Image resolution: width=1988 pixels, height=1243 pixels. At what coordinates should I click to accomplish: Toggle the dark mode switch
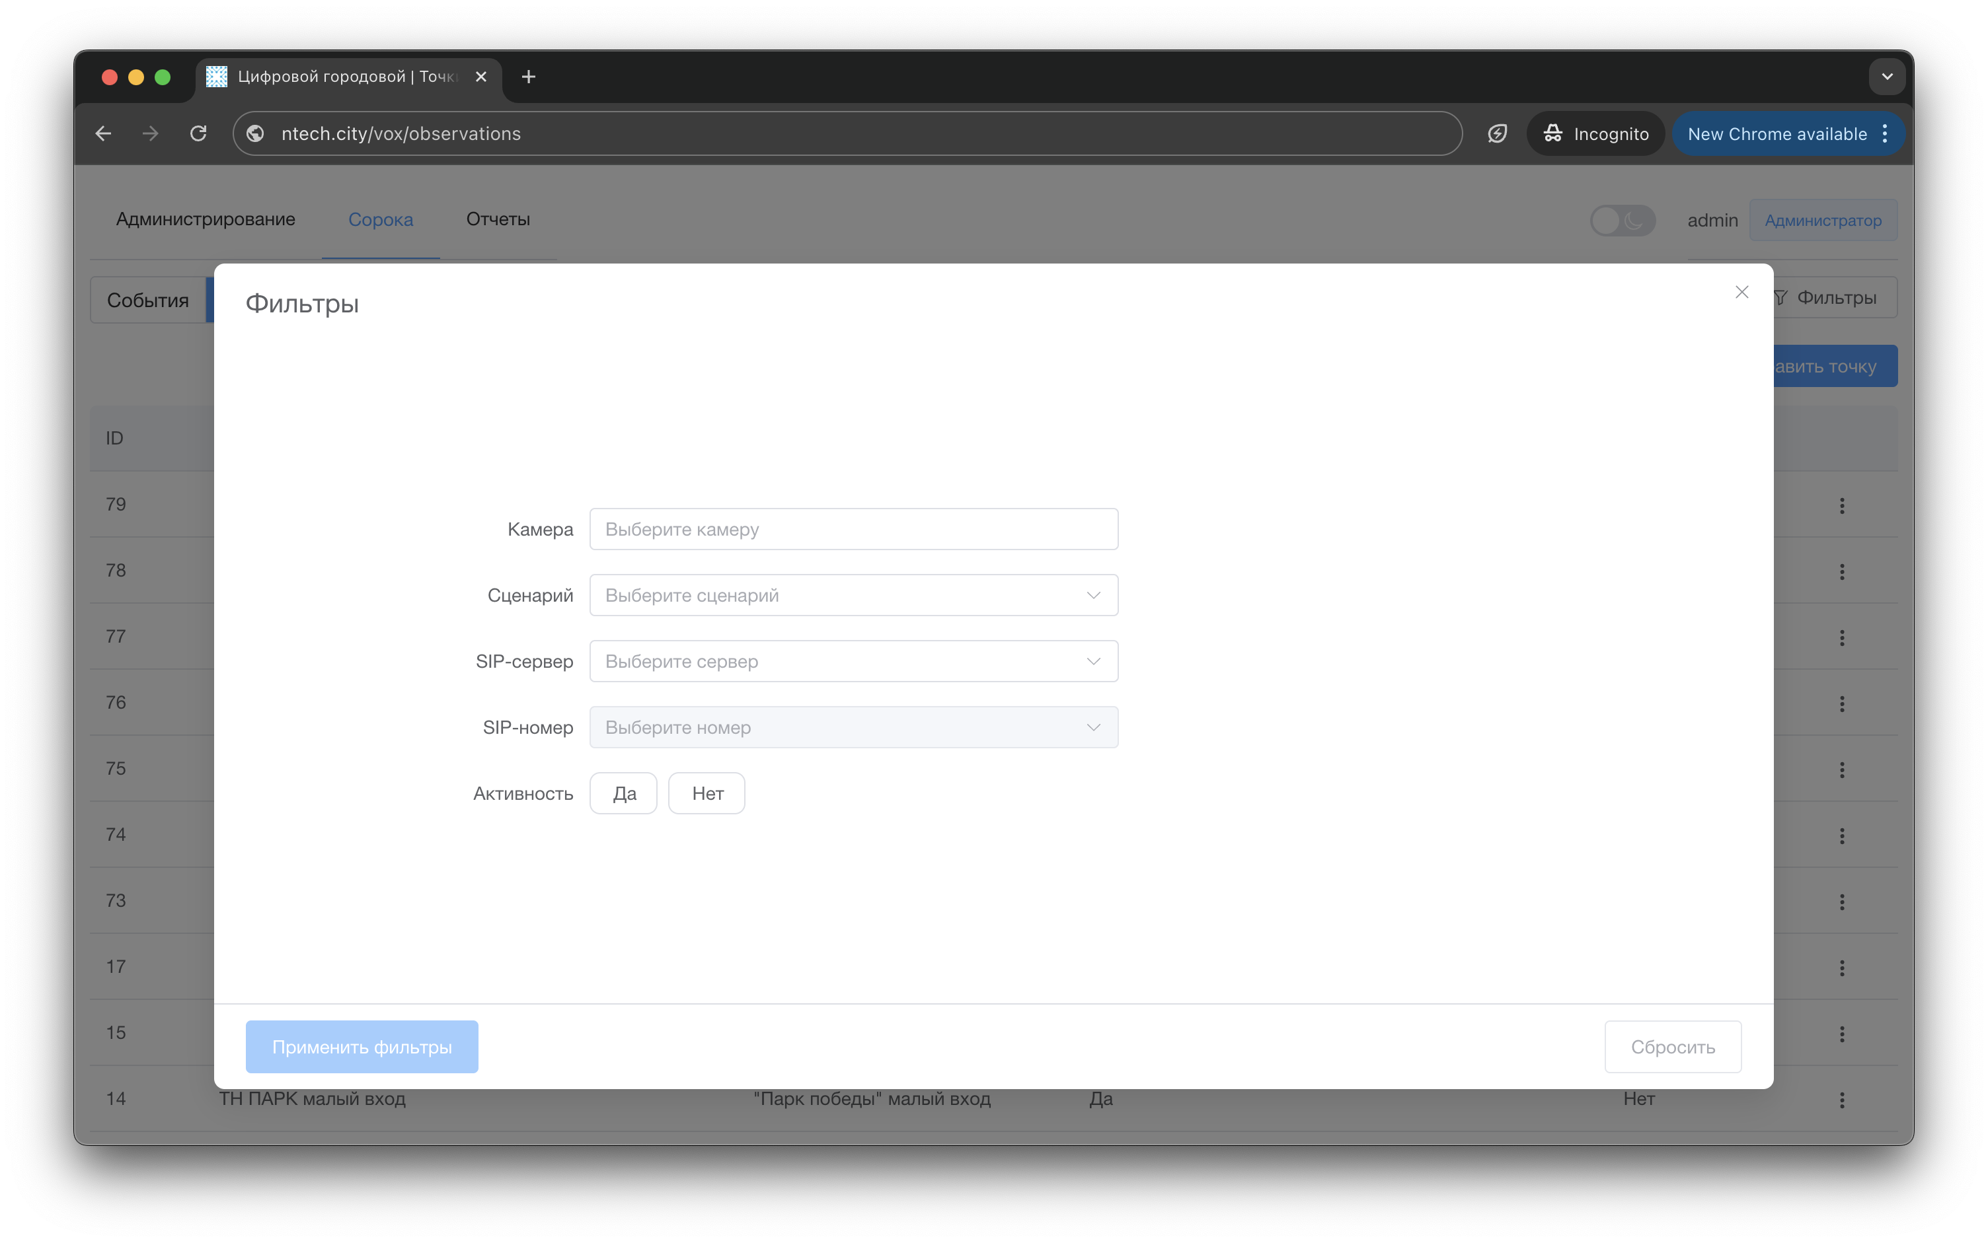tap(1621, 221)
